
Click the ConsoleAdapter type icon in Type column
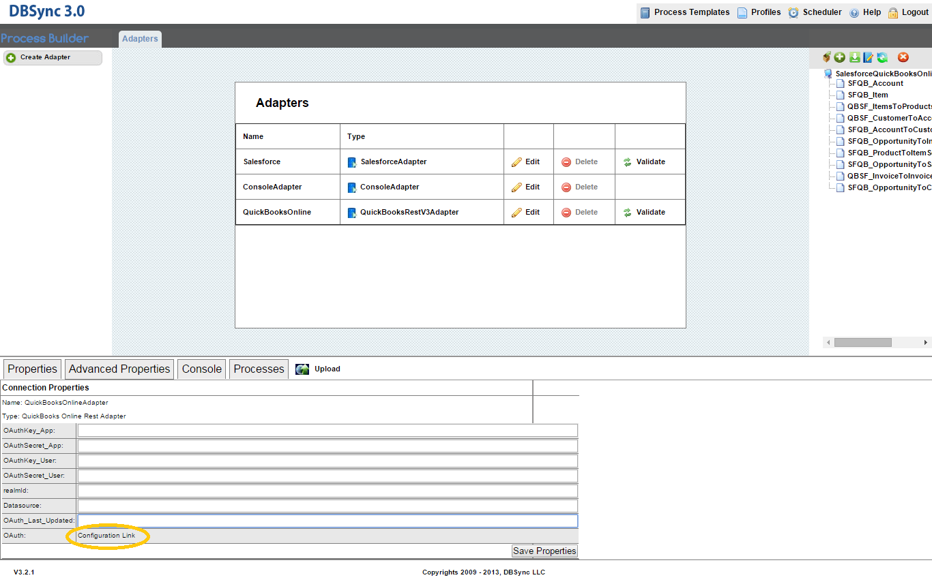352,187
